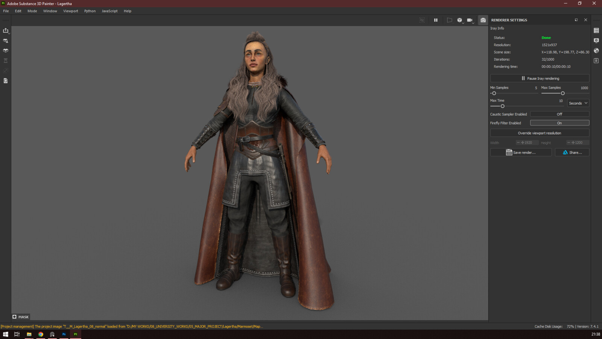This screenshot has width=602, height=339.
Task: Click the Min Samples value 5
Action: [536, 88]
